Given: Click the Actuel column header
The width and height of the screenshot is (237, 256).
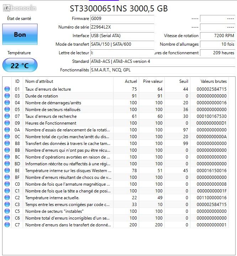Looking at the screenshot, I should click(x=126, y=81).
